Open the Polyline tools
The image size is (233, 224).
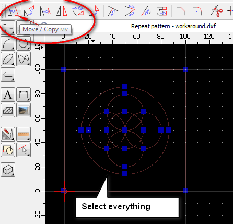click(x=8, y=75)
